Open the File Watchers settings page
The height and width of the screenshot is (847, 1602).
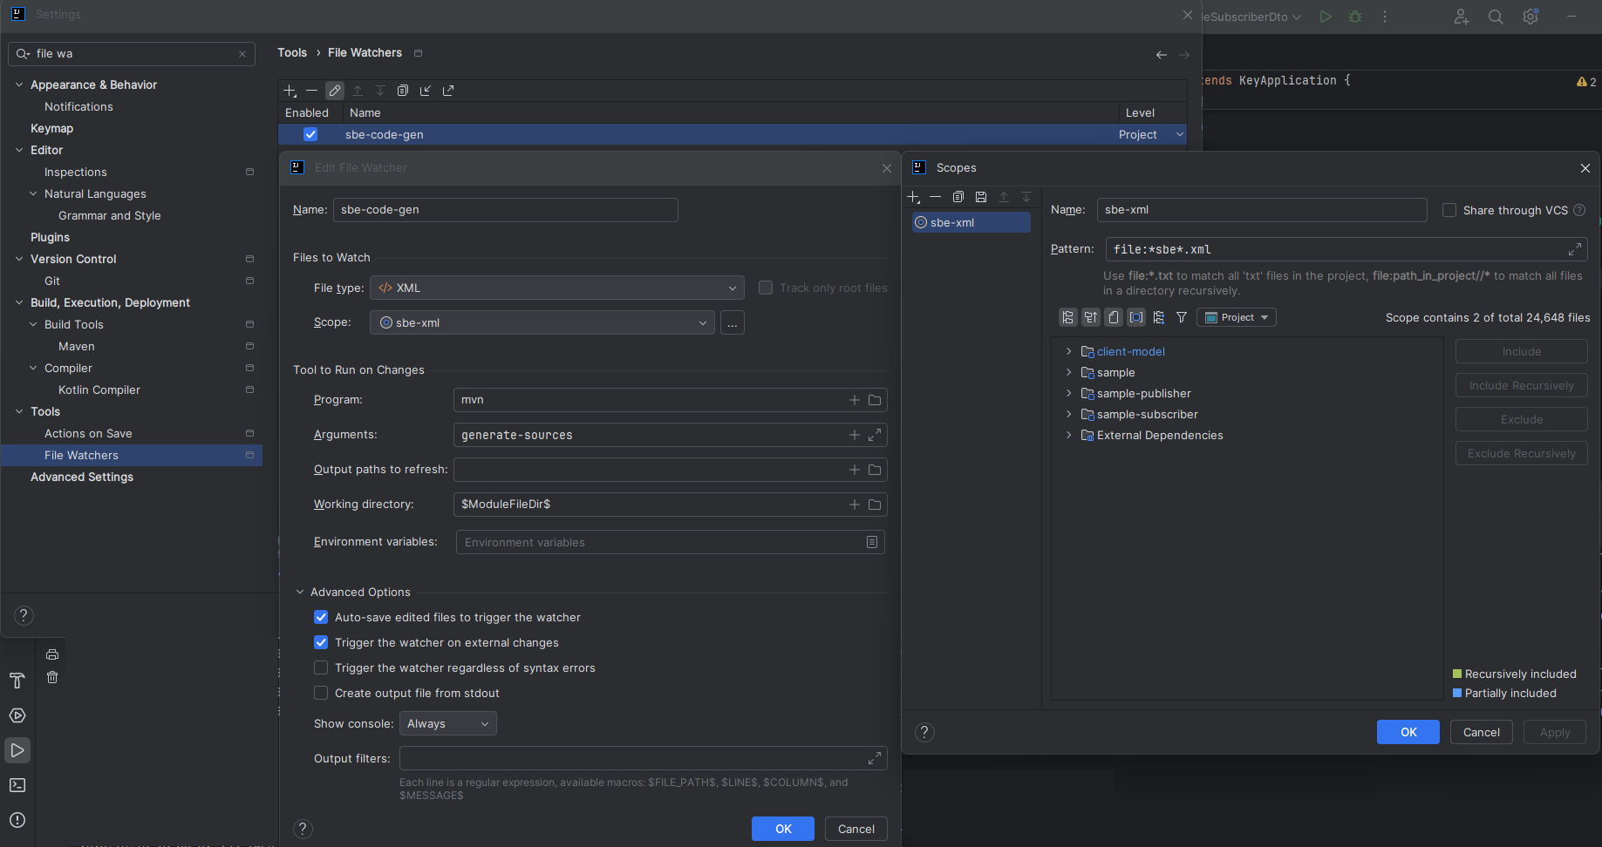pyautogui.click(x=80, y=455)
